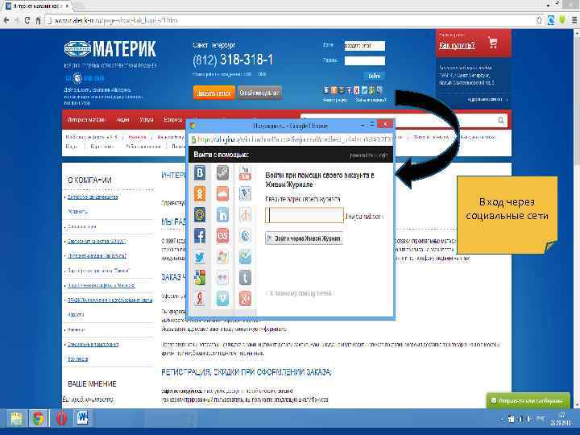Launch Opera from the taskbar
Viewport: 580px width, 435px height.
pos(61,418)
